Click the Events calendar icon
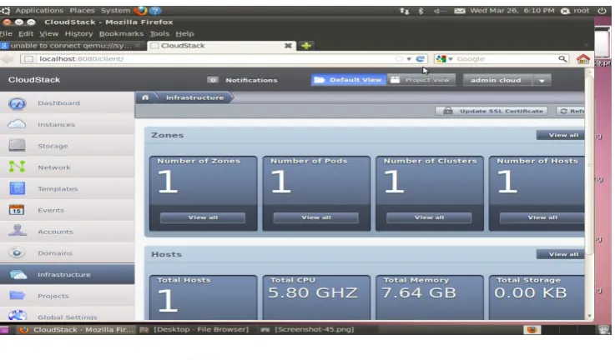Viewport: 615px width, 360px height. pos(17,210)
